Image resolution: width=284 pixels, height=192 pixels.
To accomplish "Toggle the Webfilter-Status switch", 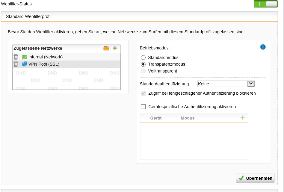I will (x=265, y=4).
